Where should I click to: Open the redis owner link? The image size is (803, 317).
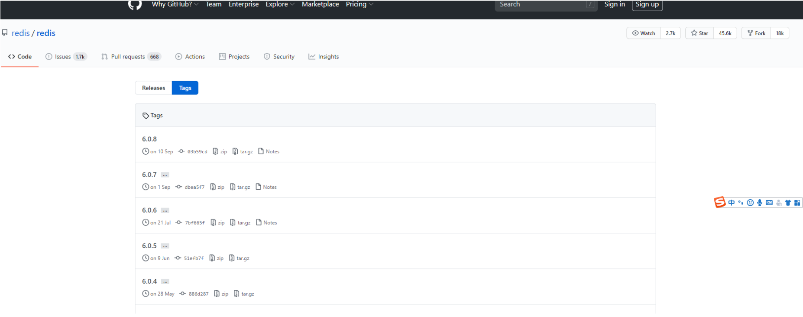[21, 33]
